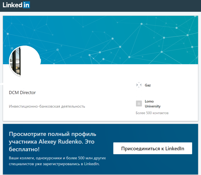This screenshot has height=175, width=201.
Task: Click the word "University" under Lomo
Action: pos(152,106)
